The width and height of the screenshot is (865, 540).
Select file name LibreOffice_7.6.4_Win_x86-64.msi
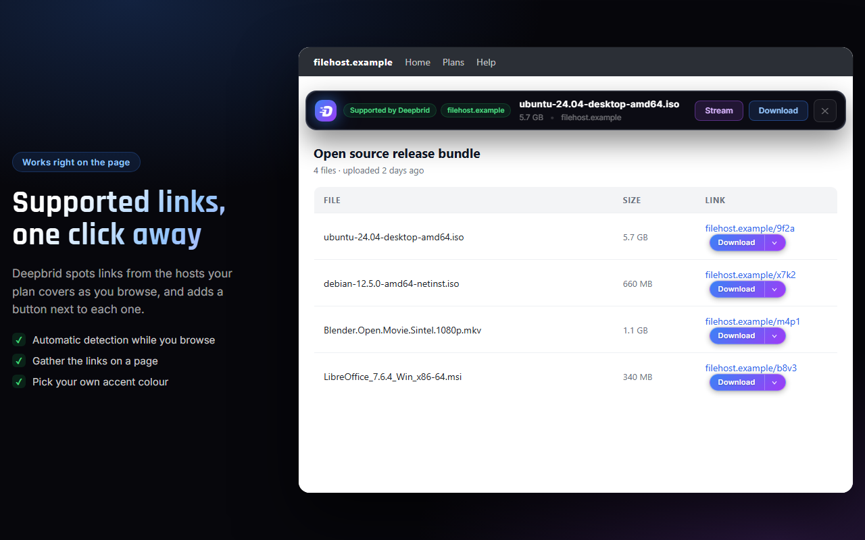pos(393,377)
